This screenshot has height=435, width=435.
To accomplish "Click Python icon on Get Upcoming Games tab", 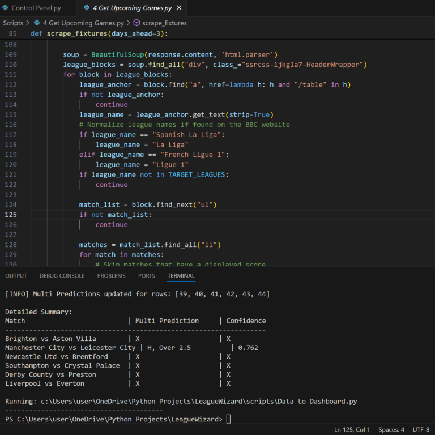I will [87, 8].
